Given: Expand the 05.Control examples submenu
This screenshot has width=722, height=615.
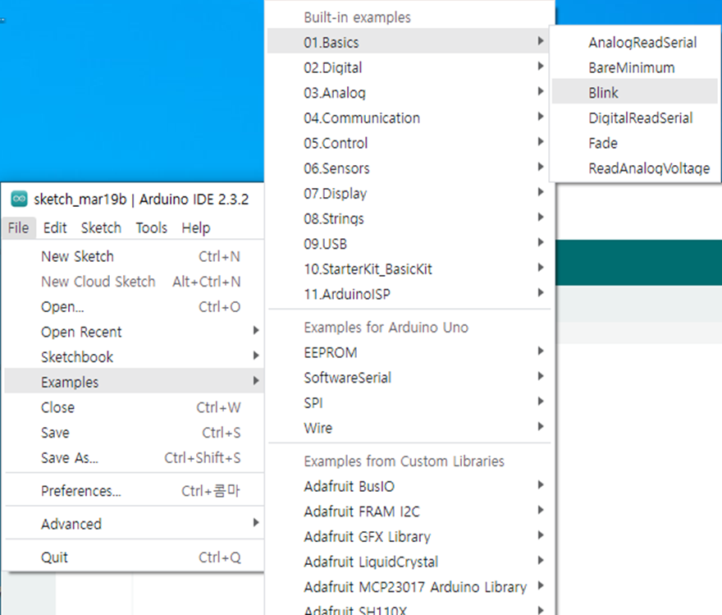Looking at the screenshot, I should tap(409, 143).
